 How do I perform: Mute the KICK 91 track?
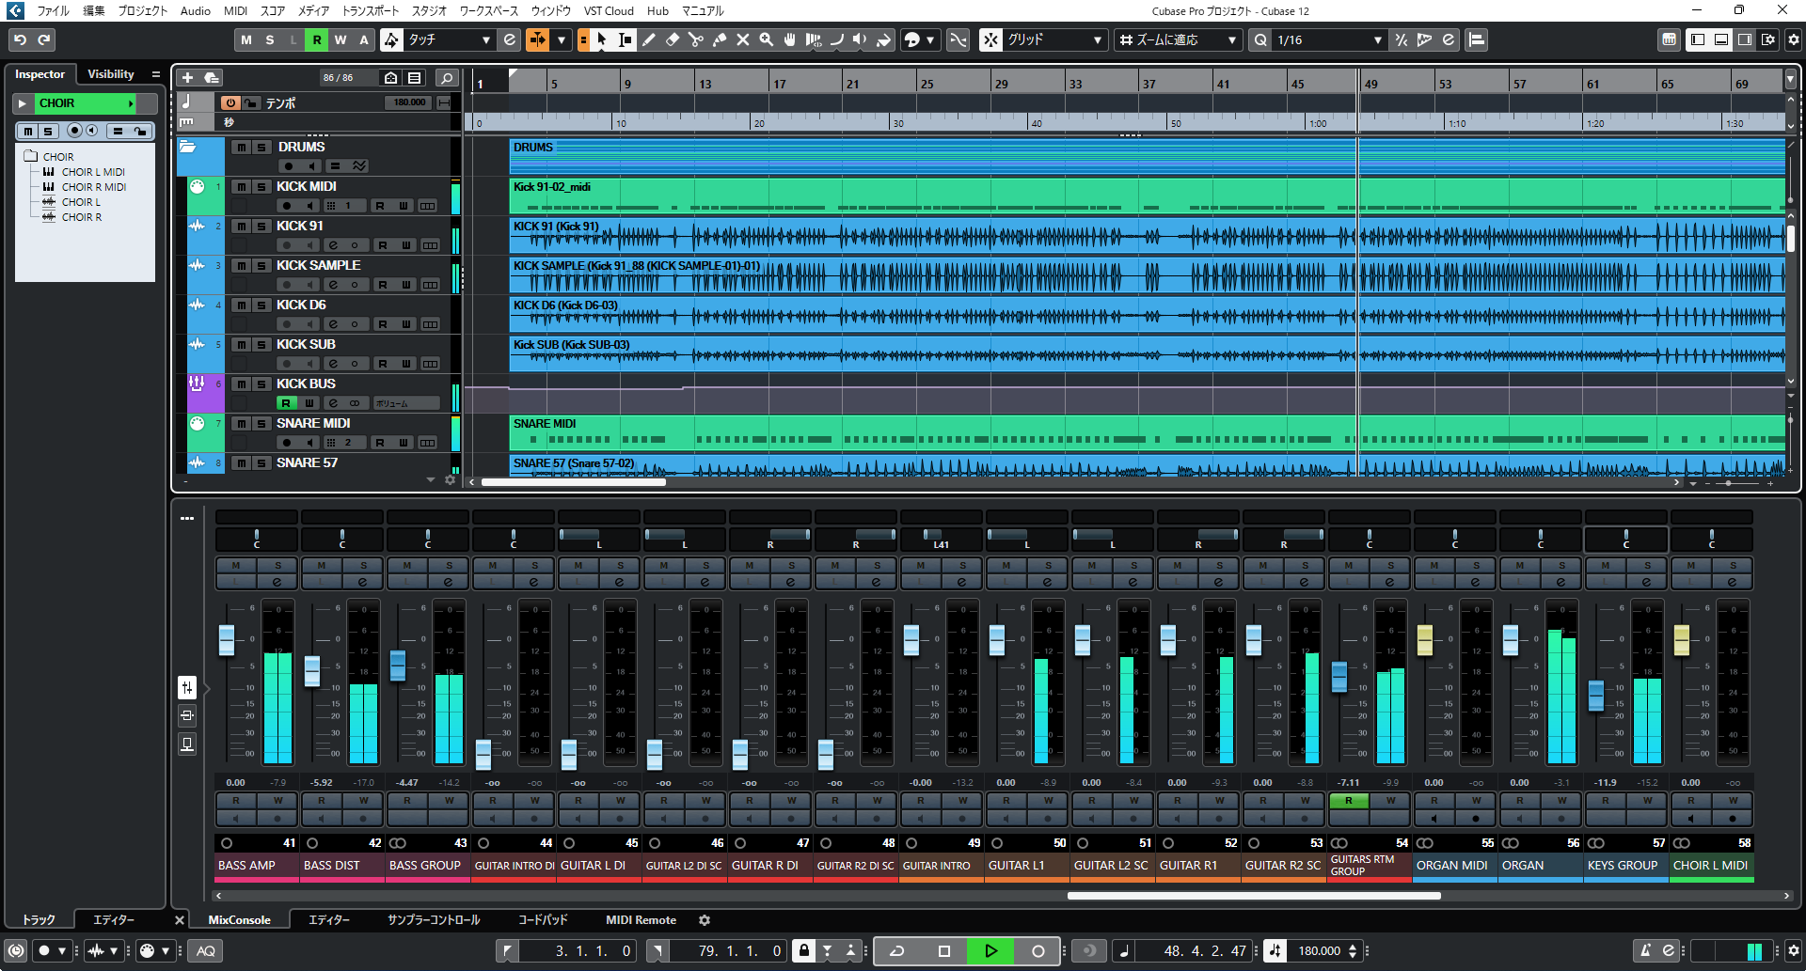(242, 226)
